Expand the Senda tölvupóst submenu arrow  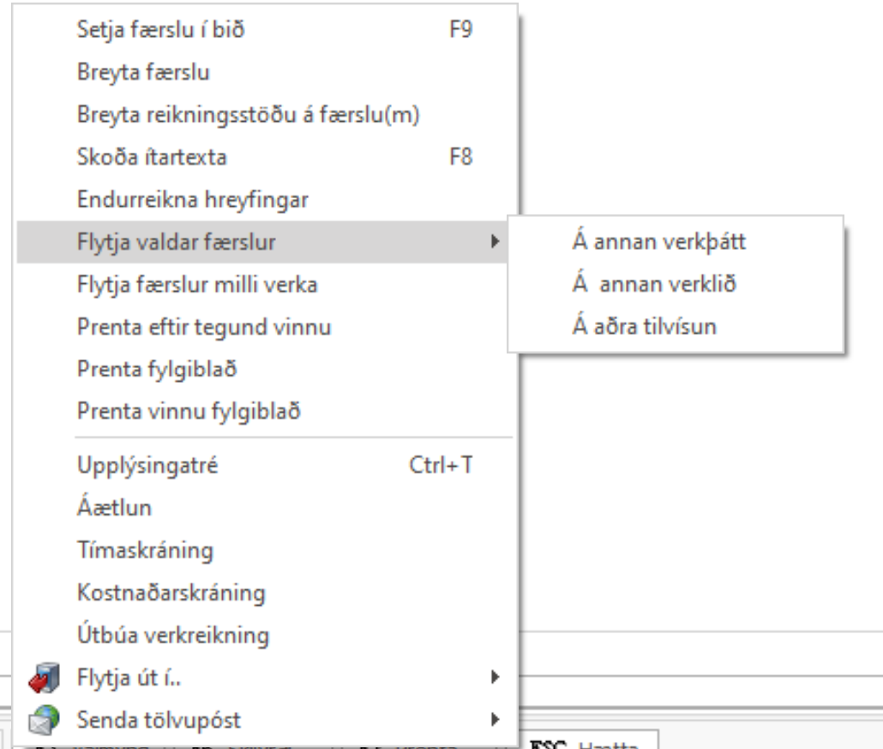point(493,718)
